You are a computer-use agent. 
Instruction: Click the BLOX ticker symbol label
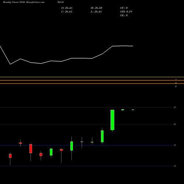61,2
